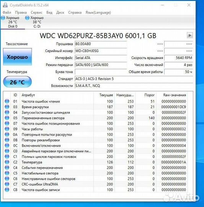Image resolution: width=204 pixels, height=207 pixels.
Task: Select the Частота ошибок позиционирования row
Action: pos(96,123)
